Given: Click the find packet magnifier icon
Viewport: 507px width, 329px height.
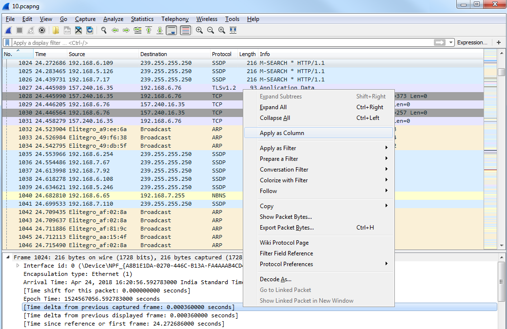Looking at the screenshot, I should [103, 30].
